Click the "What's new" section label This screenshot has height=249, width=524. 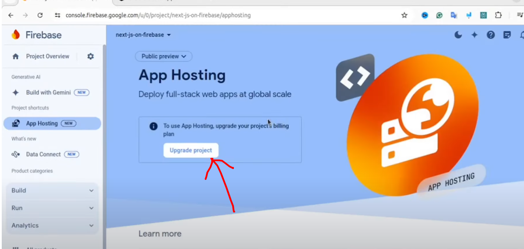pyautogui.click(x=24, y=139)
